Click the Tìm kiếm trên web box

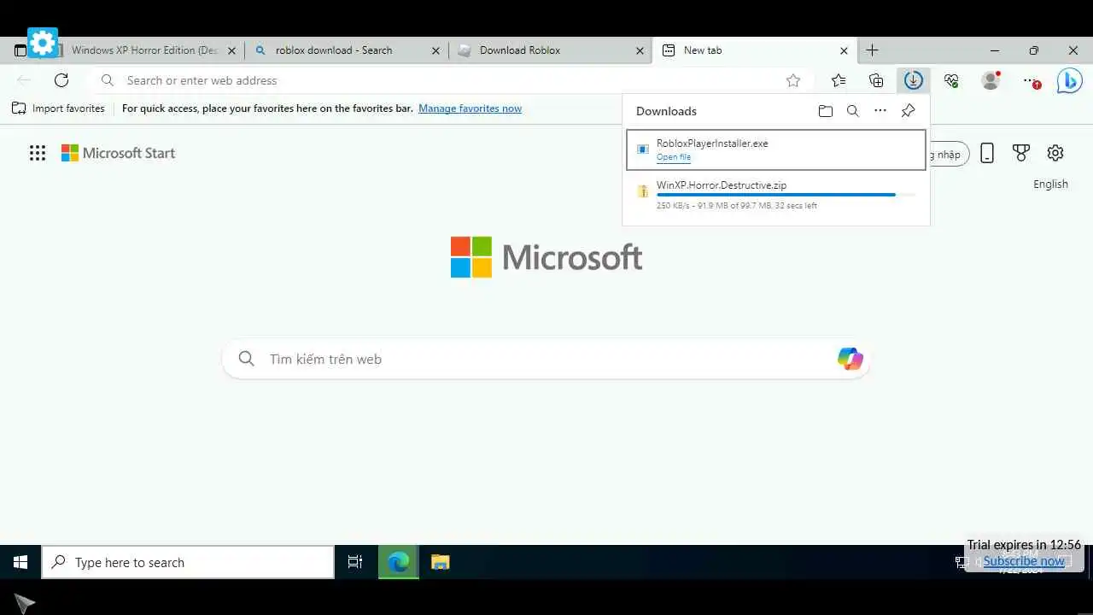(546, 359)
